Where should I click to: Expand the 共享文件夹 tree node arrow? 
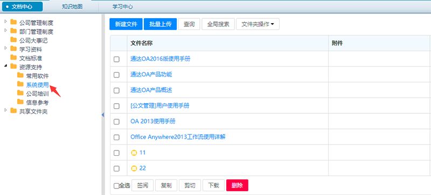(x=6, y=110)
